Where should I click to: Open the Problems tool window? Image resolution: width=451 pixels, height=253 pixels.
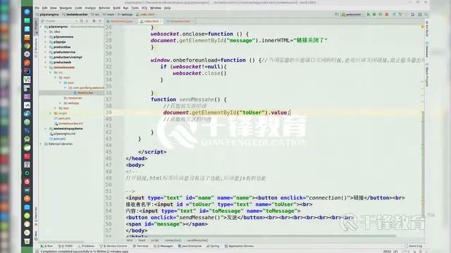coord(86,246)
